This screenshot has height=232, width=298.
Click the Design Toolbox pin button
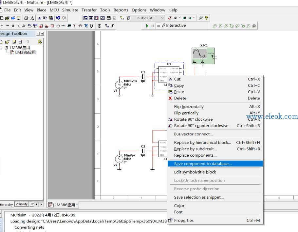38,34
